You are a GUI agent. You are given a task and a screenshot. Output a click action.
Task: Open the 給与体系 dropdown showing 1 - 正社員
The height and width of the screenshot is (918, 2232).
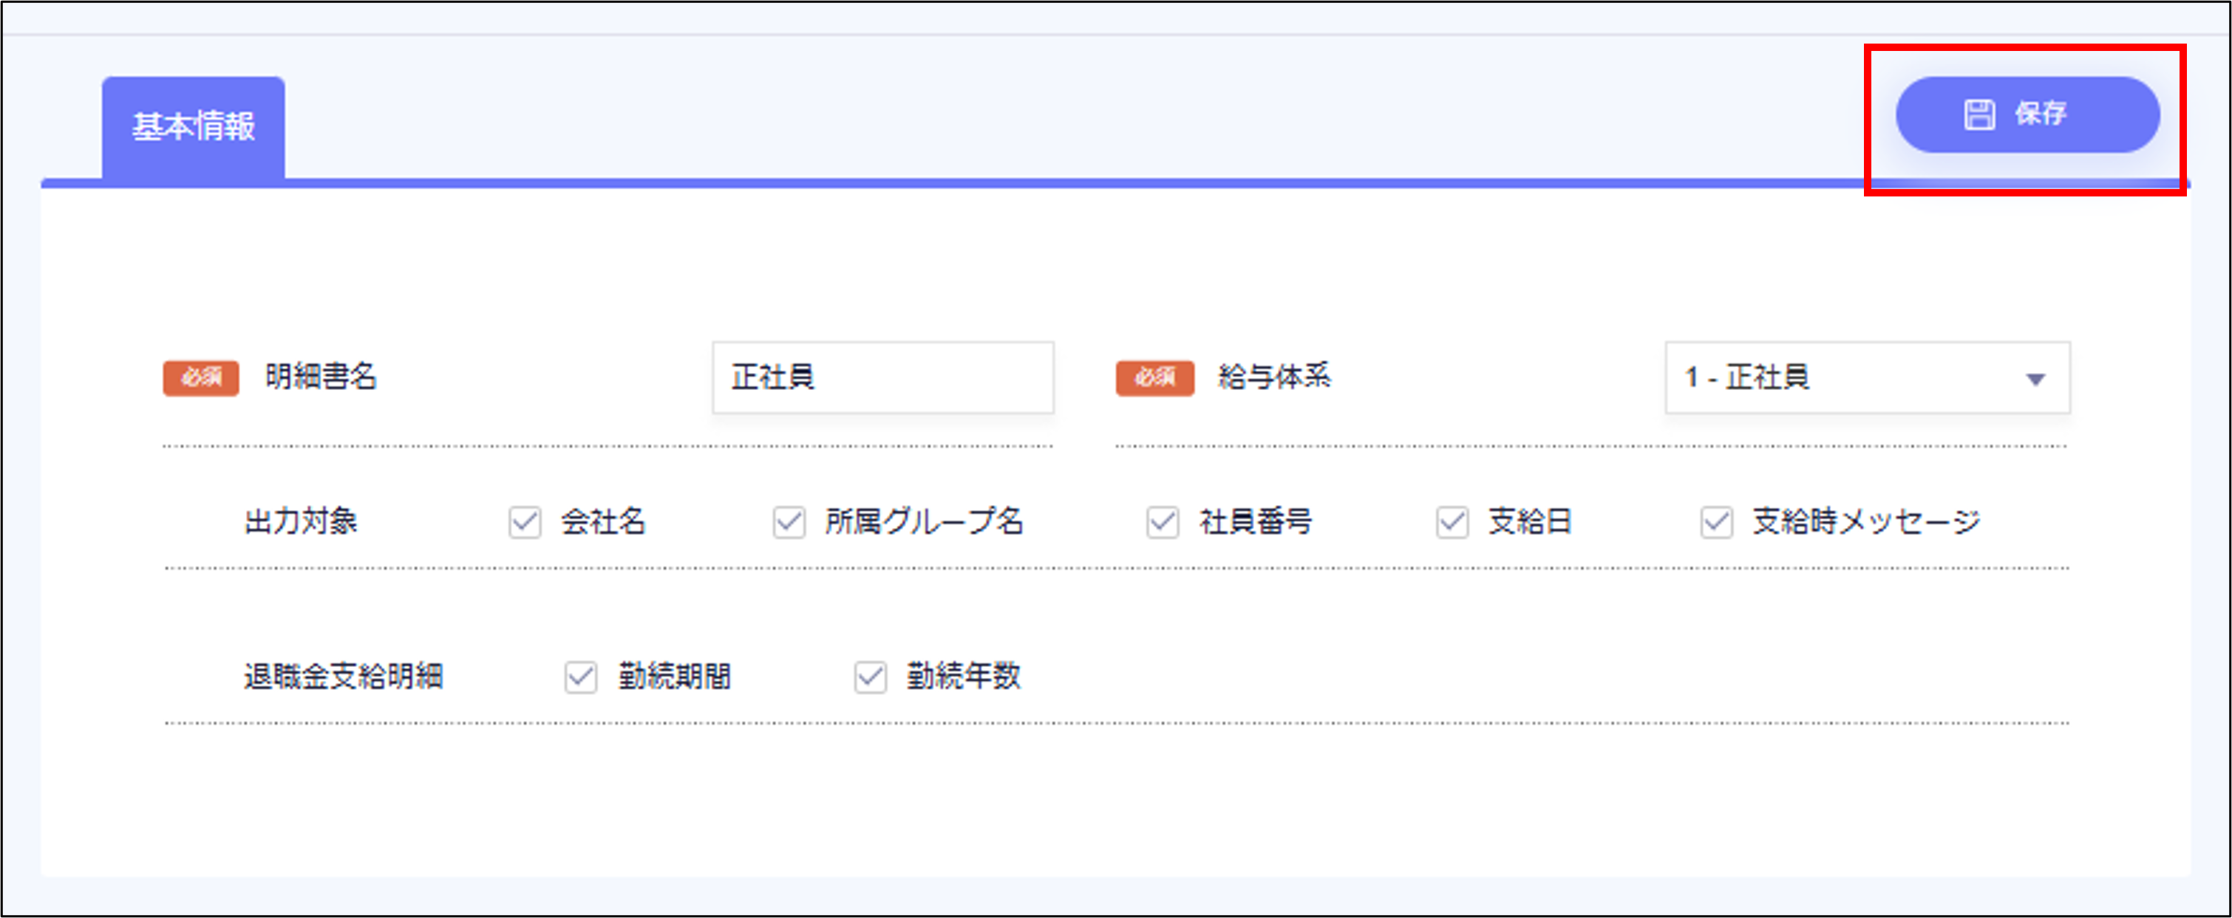[x=1867, y=377]
